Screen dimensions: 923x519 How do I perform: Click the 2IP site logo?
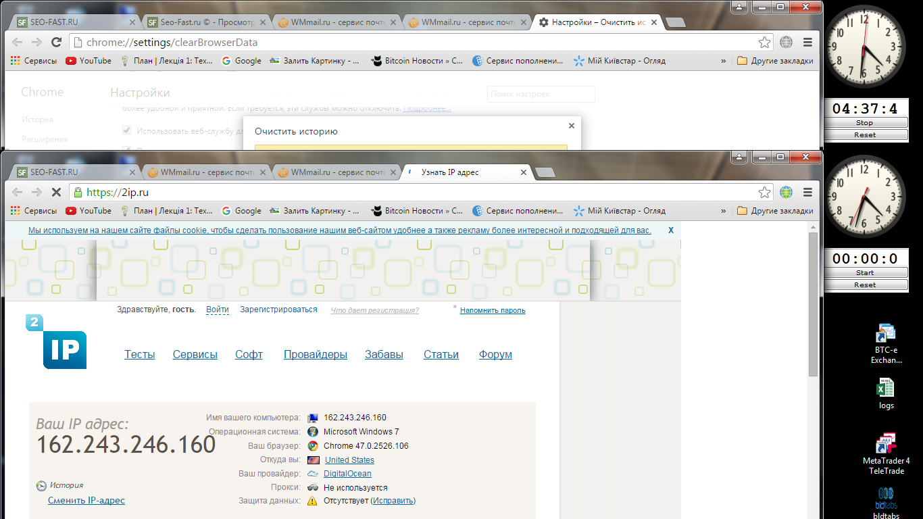(x=57, y=342)
